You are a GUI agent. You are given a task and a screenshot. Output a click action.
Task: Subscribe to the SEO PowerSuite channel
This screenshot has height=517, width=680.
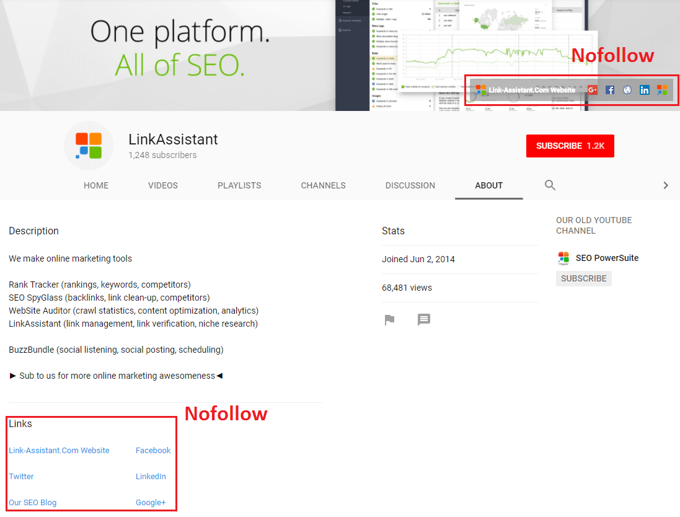[x=583, y=278]
